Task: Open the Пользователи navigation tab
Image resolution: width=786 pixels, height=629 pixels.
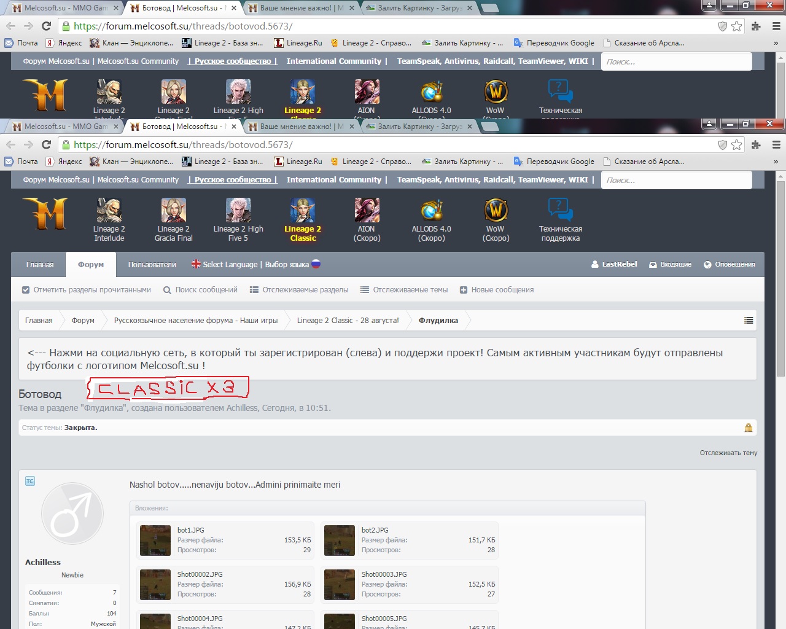Action: [152, 265]
